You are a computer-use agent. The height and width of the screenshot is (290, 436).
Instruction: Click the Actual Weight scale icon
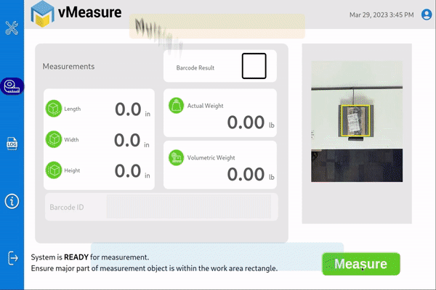point(176,106)
